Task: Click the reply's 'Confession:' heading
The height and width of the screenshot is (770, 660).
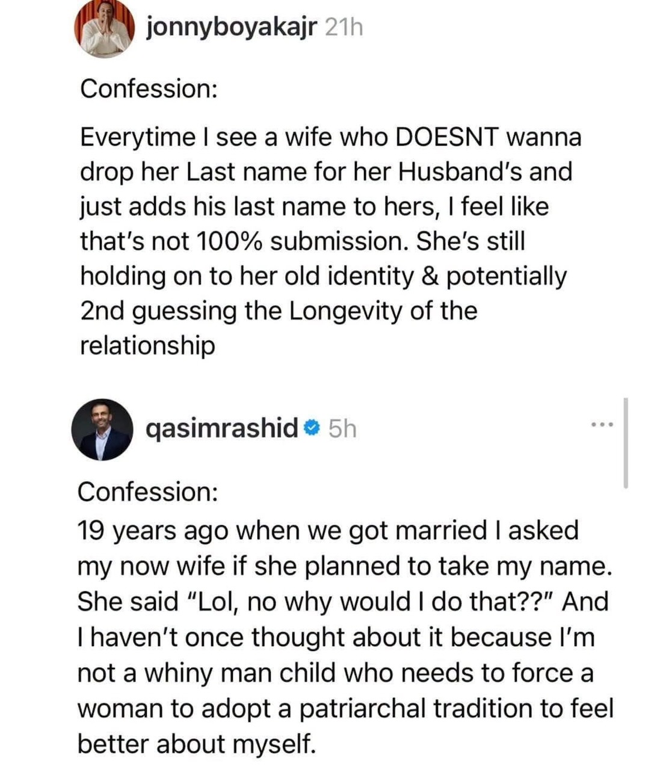Action: 147,492
